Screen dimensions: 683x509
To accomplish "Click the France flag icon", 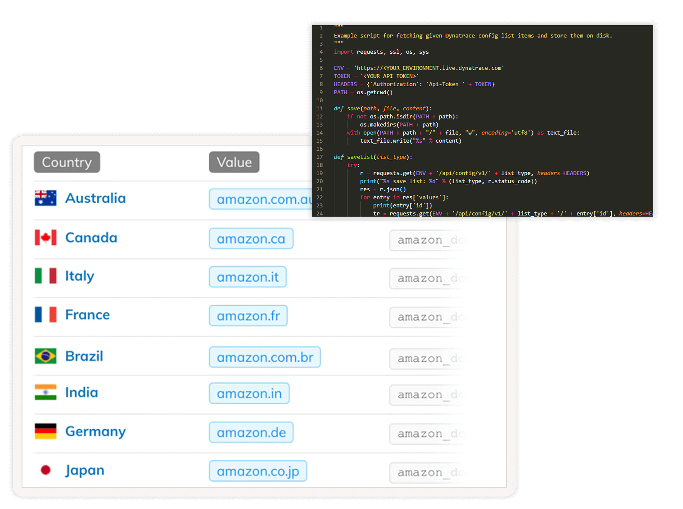I will [x=46, y=314].
